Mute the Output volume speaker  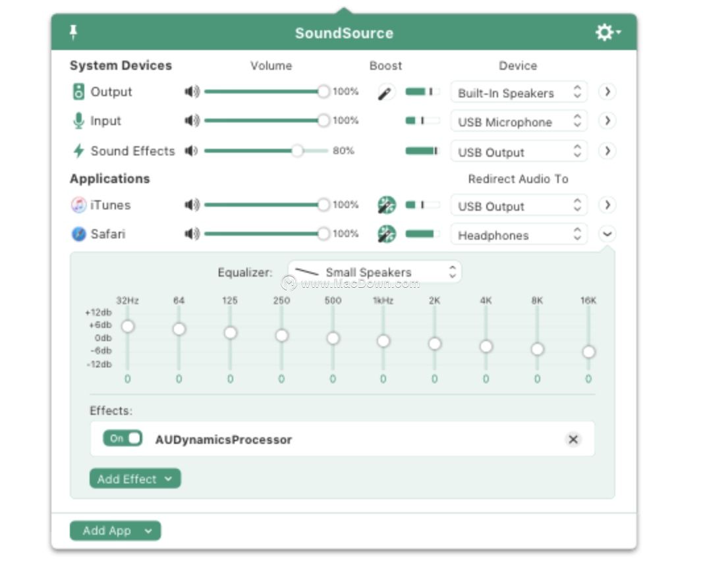click(192, 92)
